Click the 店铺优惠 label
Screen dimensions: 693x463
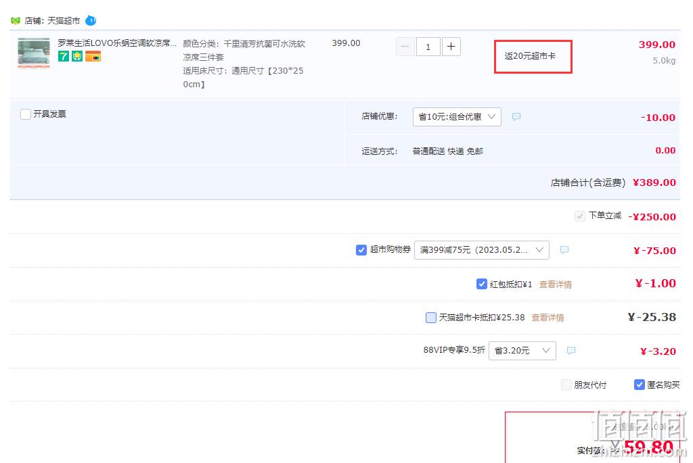pos(379,116)
